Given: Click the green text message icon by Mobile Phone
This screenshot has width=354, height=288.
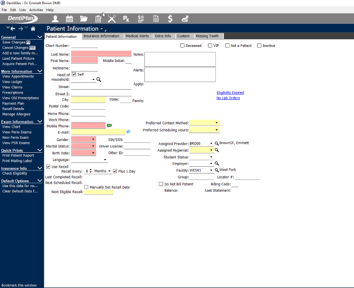Looking at the screenshot, I should [x=109, y=125].
